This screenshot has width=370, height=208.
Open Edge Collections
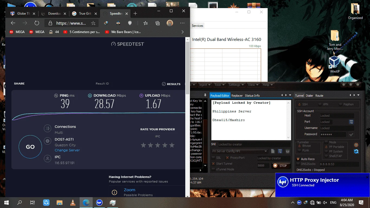[158, 23]
